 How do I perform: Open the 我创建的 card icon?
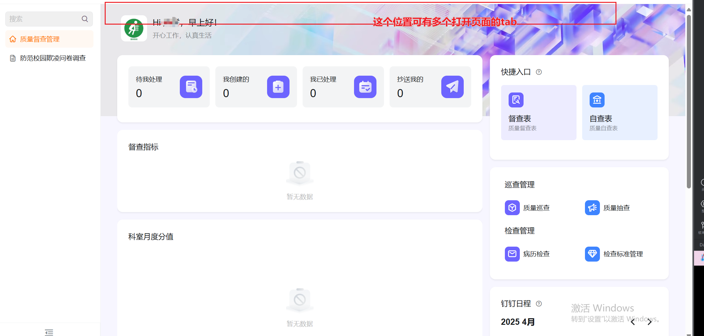tap(278, 87)
